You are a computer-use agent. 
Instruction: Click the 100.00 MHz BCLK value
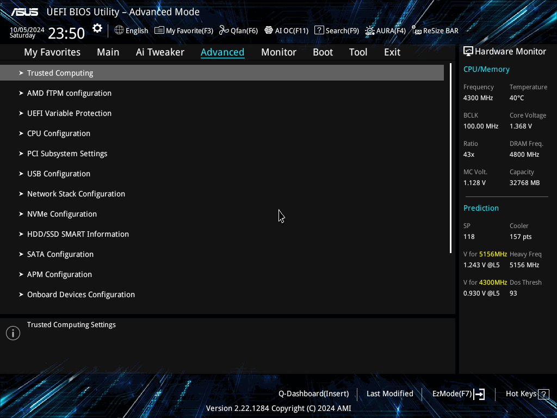[x=481, y=126]
